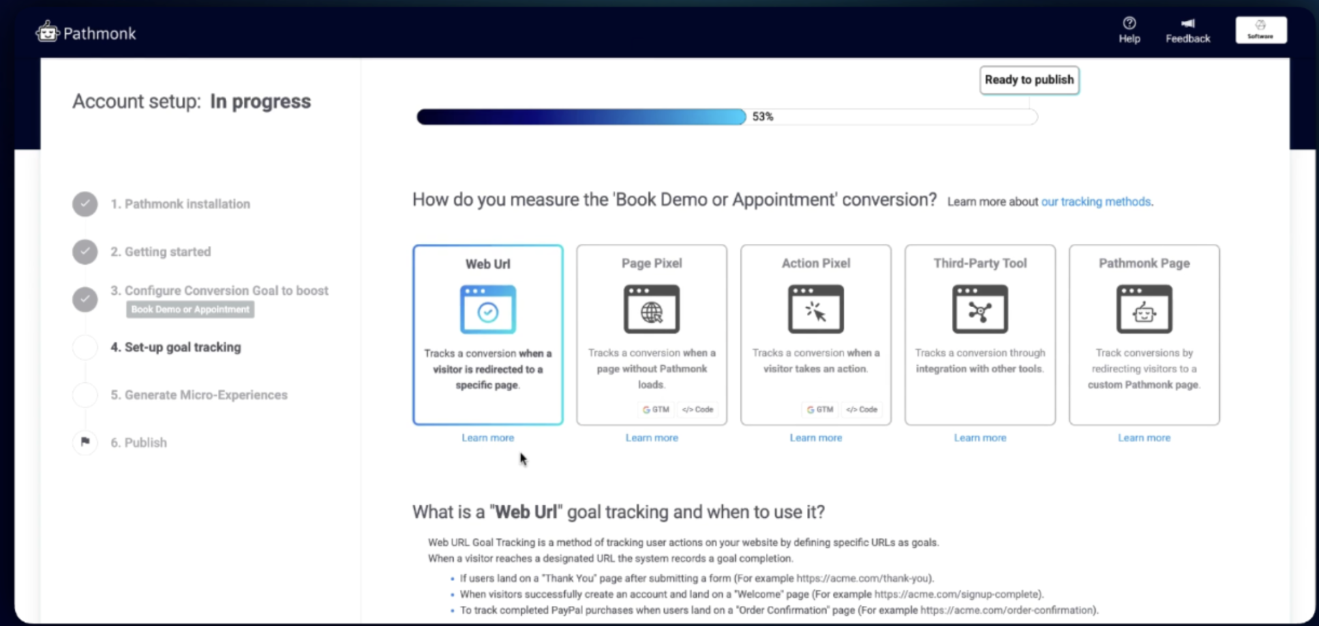Choose the Third-Party Tool tracking method title
This screenshot has height=626, width=1319.
coord(980,263)
